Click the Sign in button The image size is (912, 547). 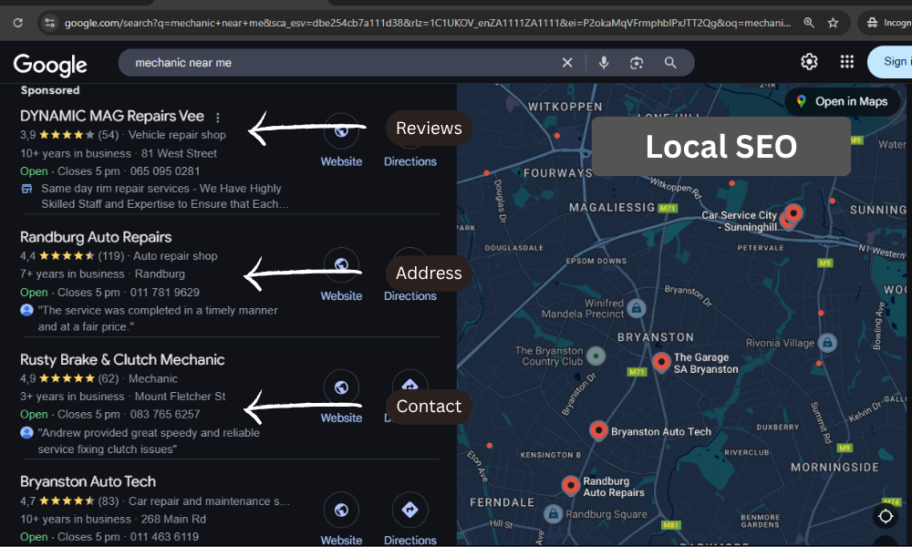[890, 62]
